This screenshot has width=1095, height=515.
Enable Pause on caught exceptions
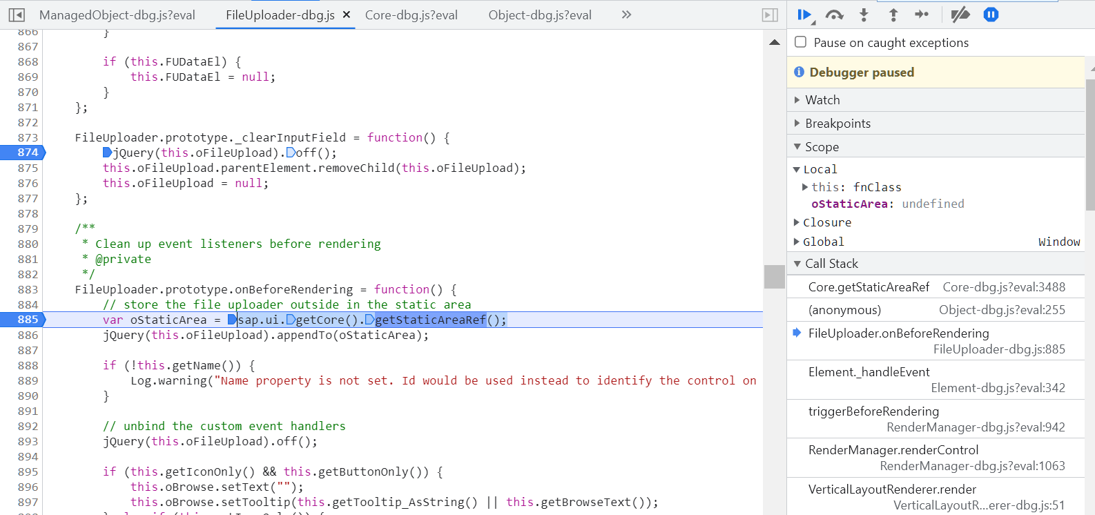pos(801,42)
